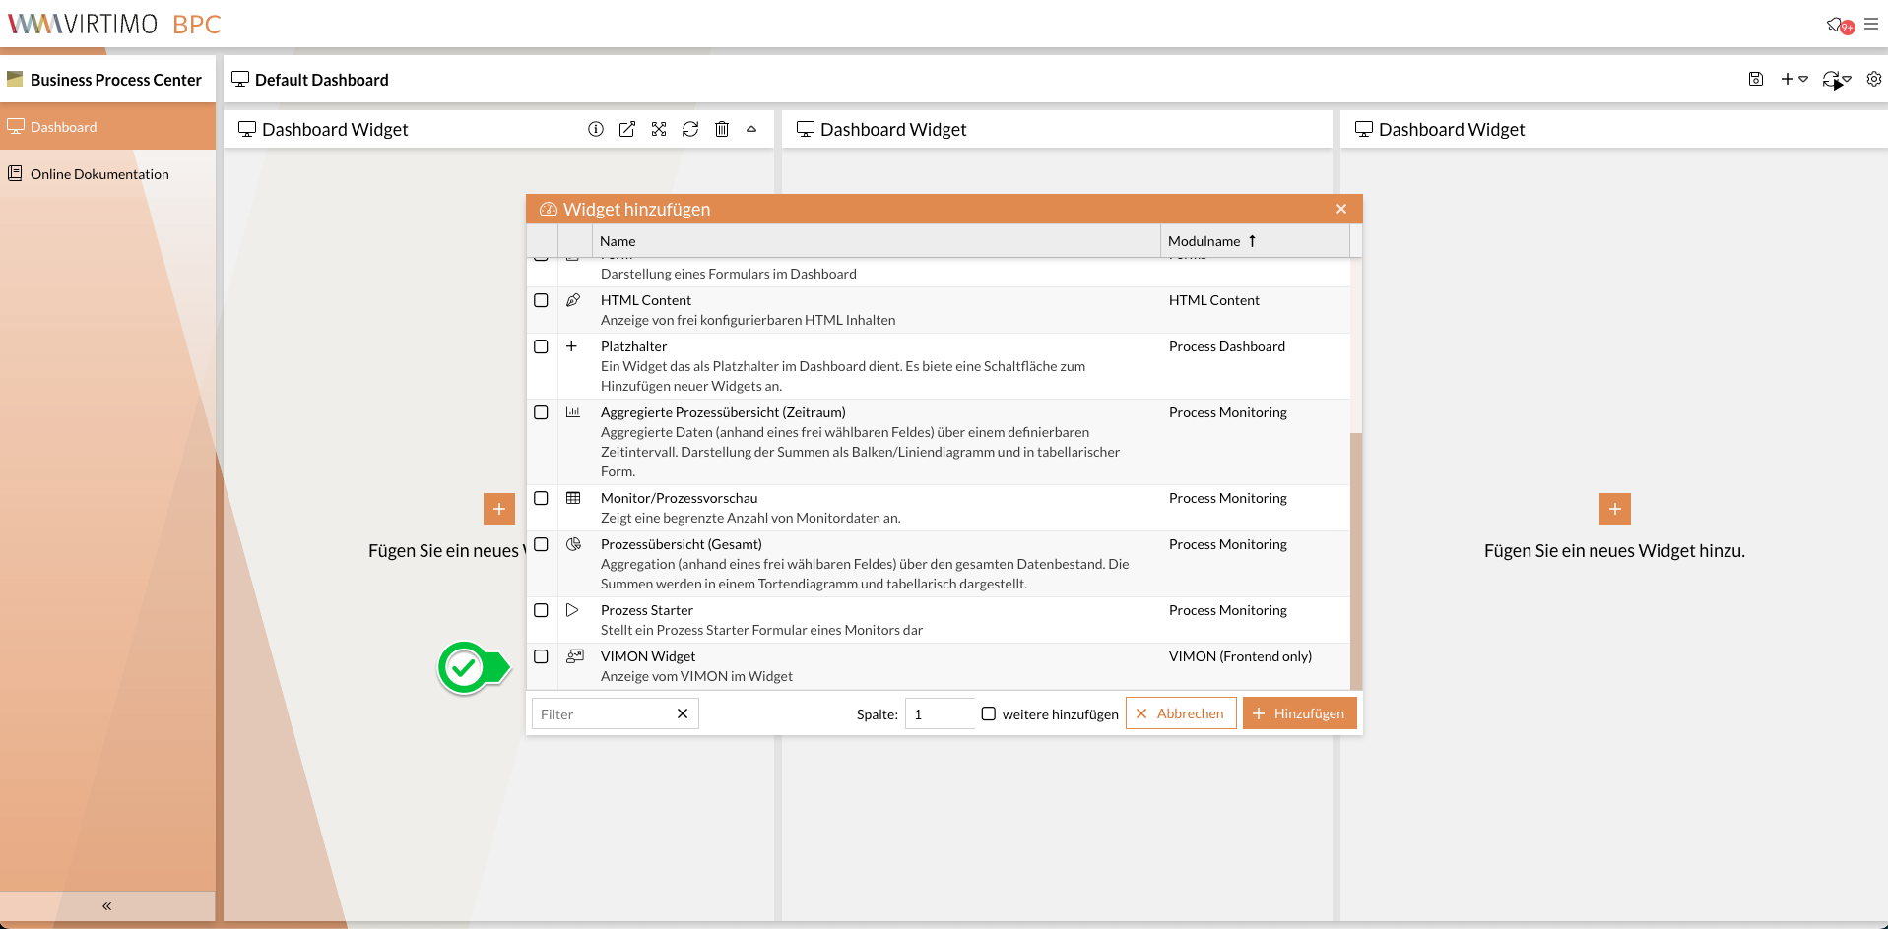The image size is (1888, 929).
Task: Open Online Dokumentation in sidebar
Action: coord(99,174)
